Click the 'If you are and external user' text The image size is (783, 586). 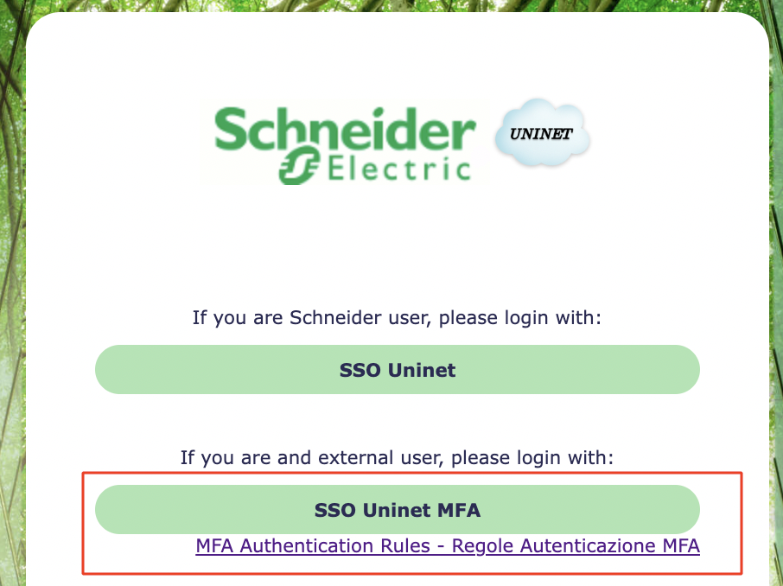point(397,457)
